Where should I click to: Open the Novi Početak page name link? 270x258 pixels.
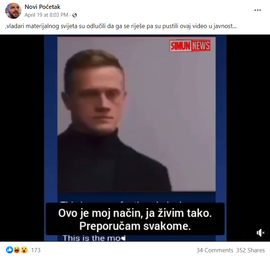pyautogui.click(x=42, y=7)
